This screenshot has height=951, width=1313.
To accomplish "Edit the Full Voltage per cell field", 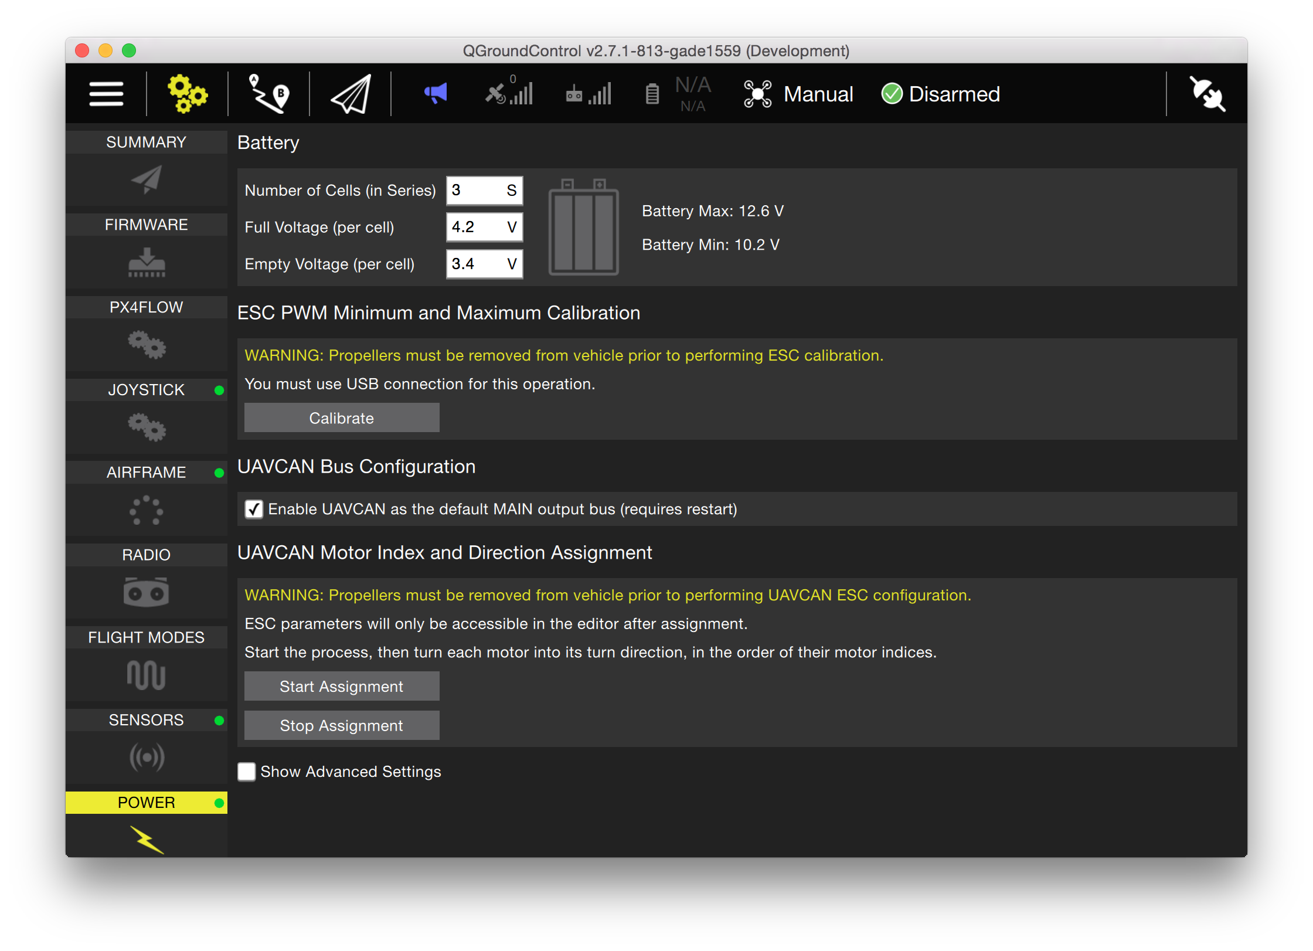I will pyautogui.click(x=484, y=227).
